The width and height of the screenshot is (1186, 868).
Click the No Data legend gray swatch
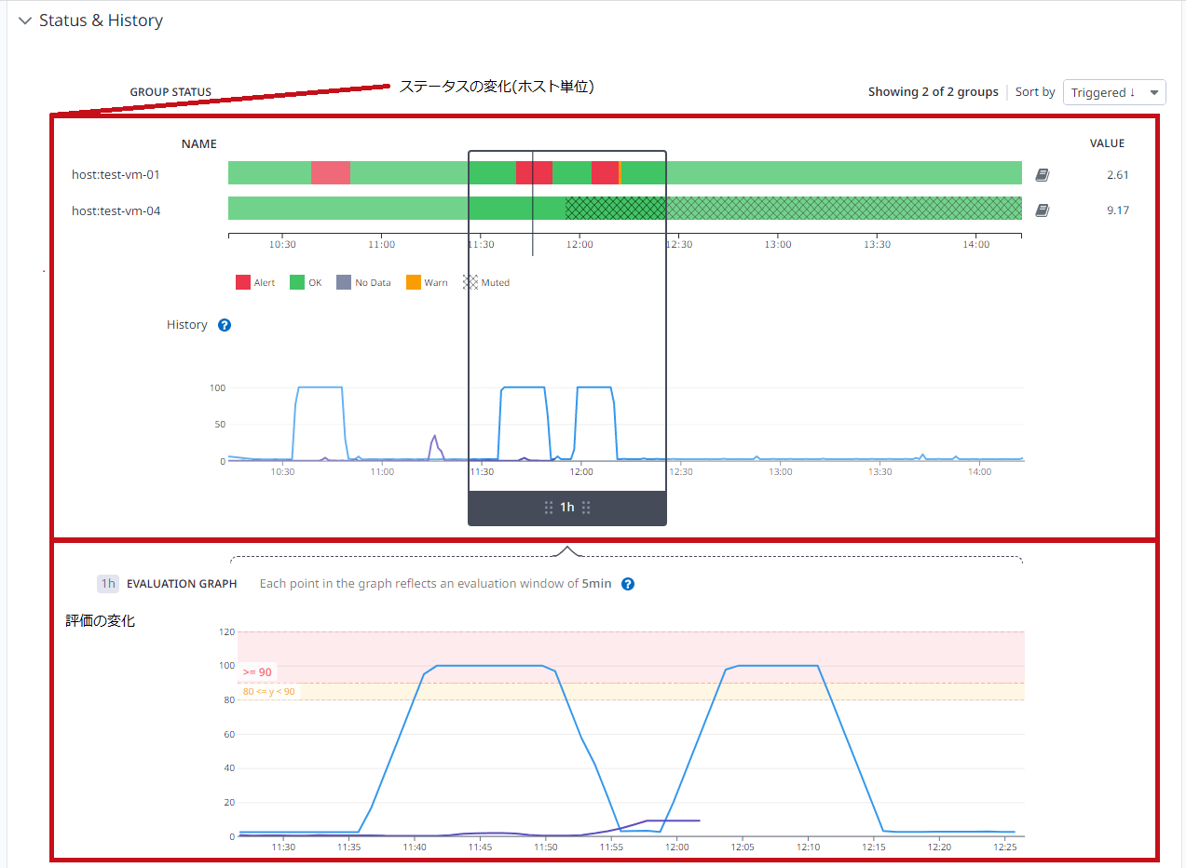[344, 282]
